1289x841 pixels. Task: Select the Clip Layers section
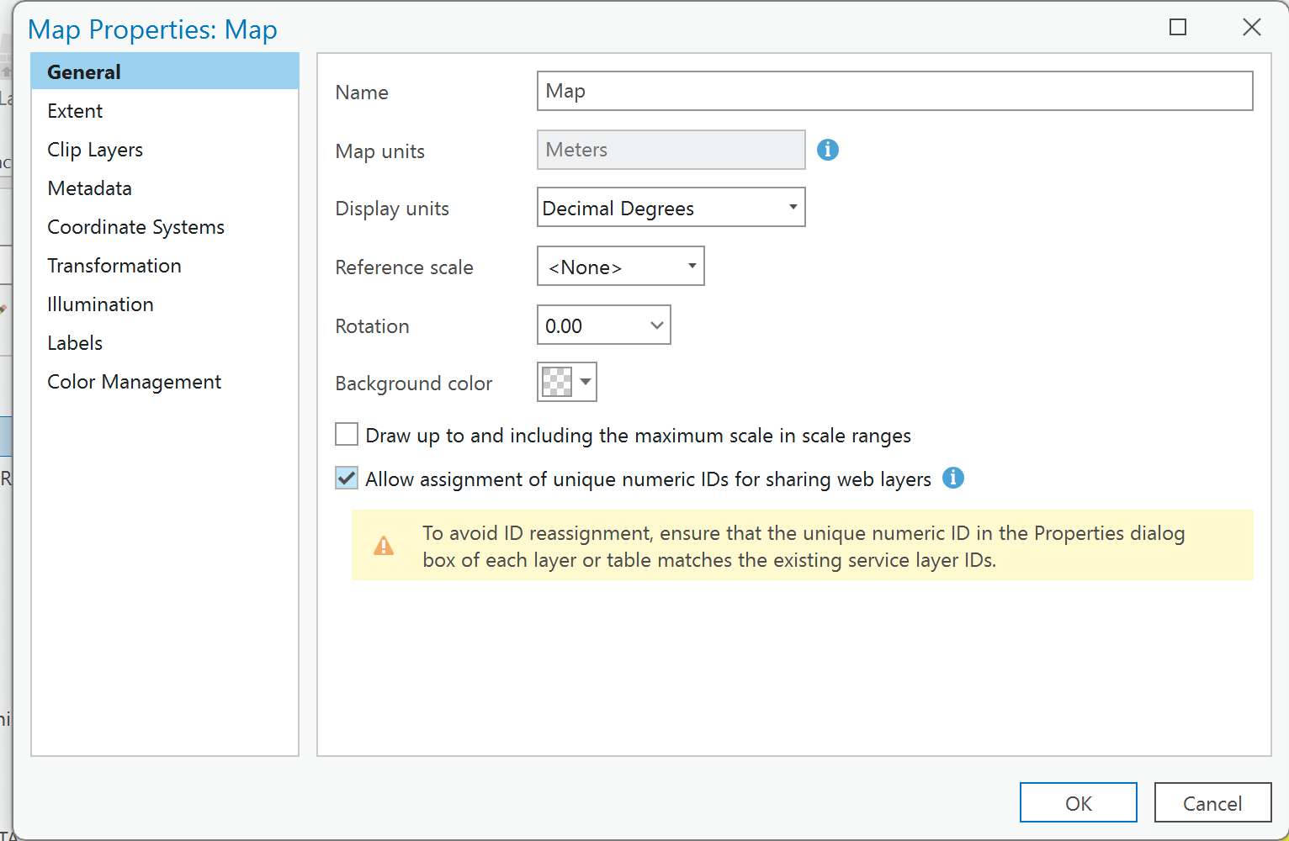pyautogui.click(x=95, y=150)
